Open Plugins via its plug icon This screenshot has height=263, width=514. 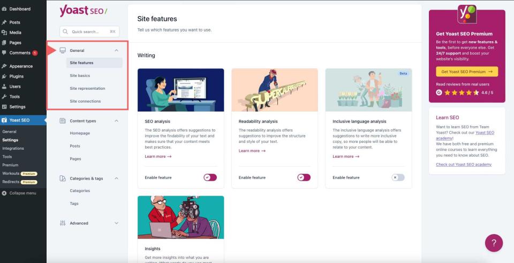[4, 76]
